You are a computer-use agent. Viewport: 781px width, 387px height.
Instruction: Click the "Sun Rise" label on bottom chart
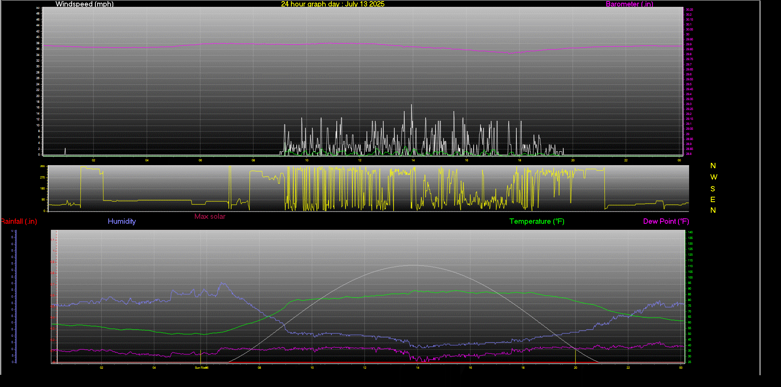201,368
